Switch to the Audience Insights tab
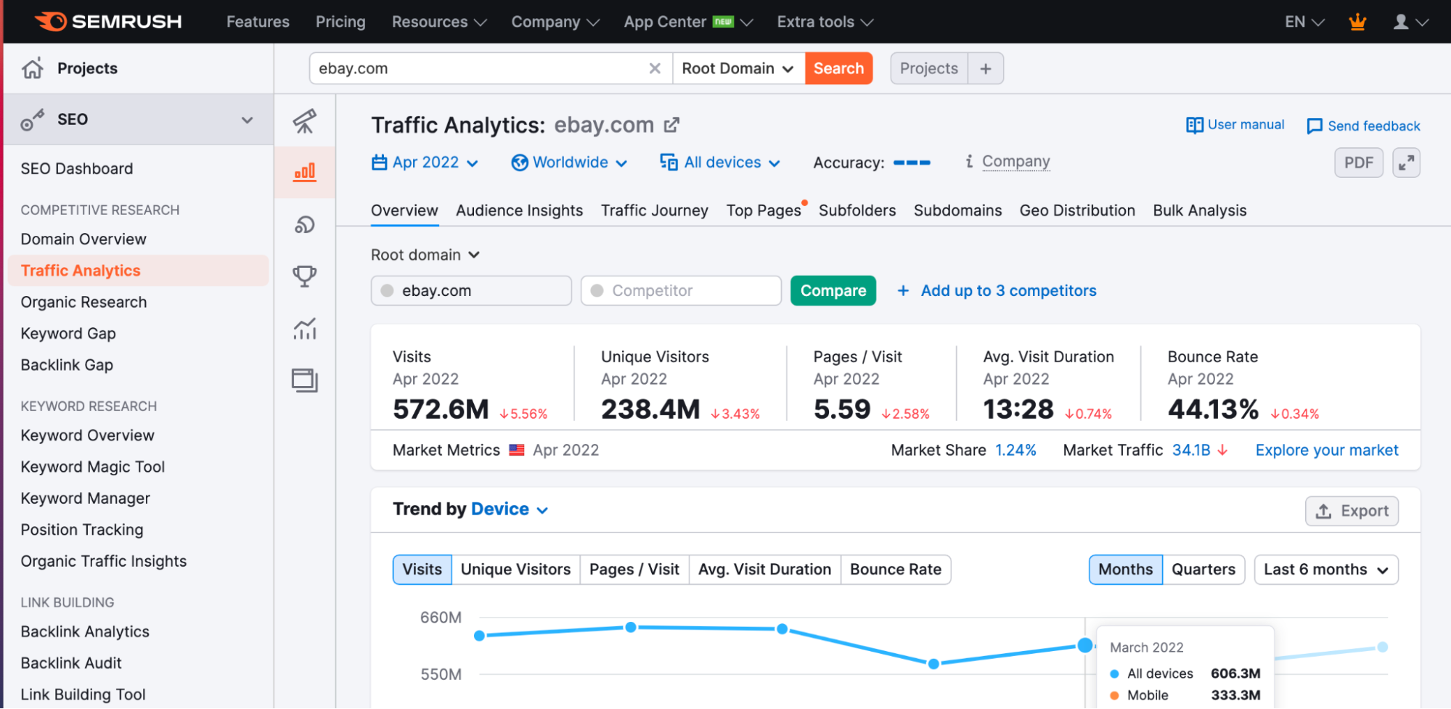Image resolution: width=1451 pixels, height=709 pixels. point(519,210)
